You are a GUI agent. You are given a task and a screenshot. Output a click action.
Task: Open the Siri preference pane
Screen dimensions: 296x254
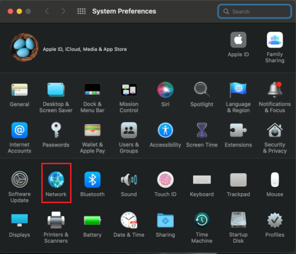(x=165, y=90)
